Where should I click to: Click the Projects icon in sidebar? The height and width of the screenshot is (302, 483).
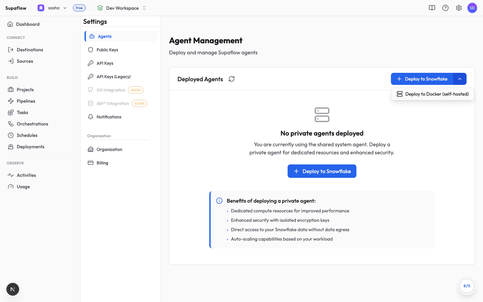11,90
